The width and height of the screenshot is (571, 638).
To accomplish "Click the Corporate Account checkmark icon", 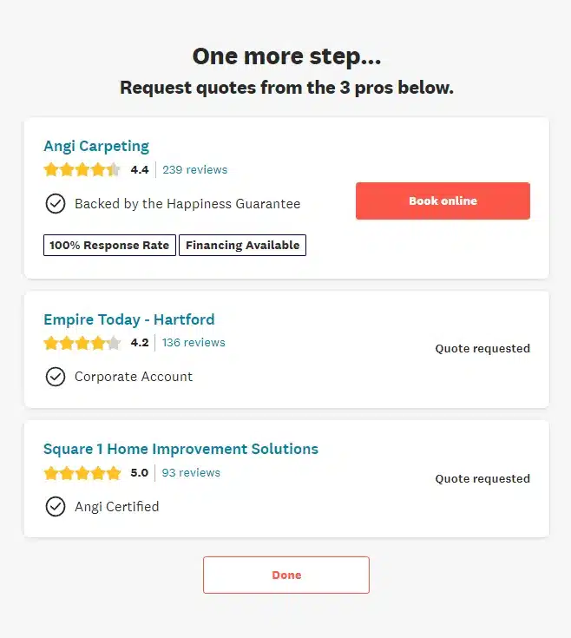I will pyautogui.click(x=56, y=377).
